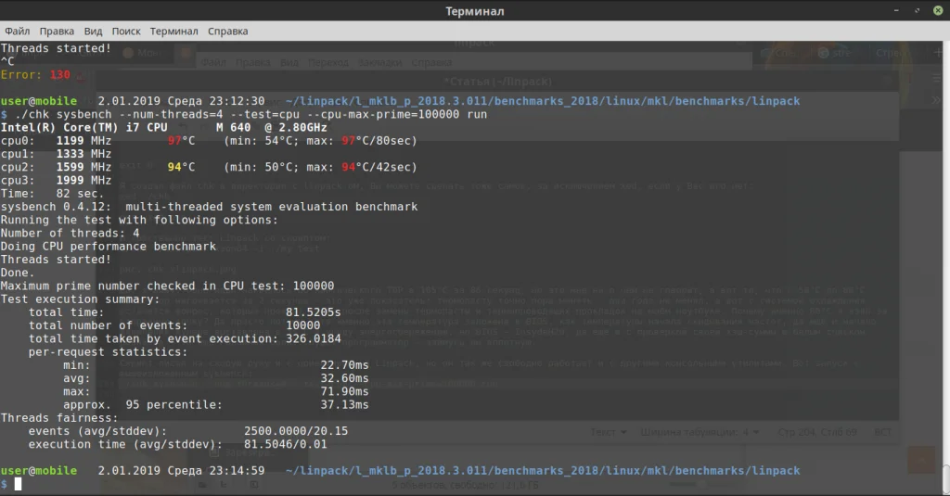The image size is (950, 496).
Task: Click the Intel(R) Core(TM) i7 CPU line
Action: coord(163,127)
